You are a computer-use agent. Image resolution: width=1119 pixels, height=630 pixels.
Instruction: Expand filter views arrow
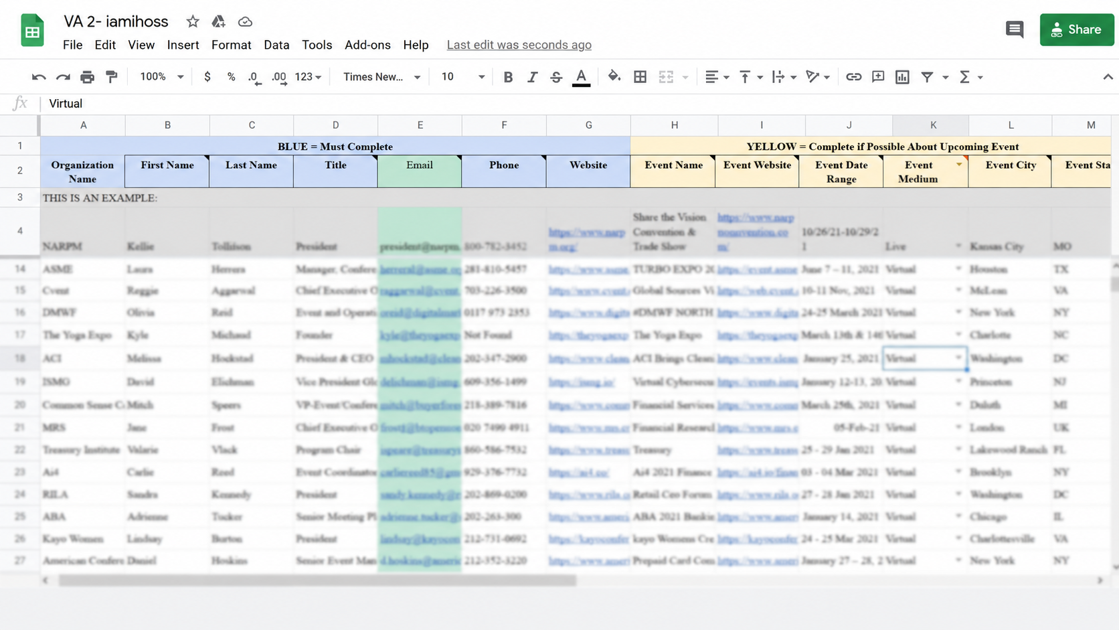pyautogui.click(x=945, y=78)
